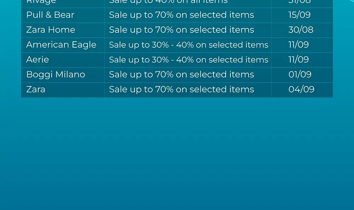Select the Zara Home row label

51,30
